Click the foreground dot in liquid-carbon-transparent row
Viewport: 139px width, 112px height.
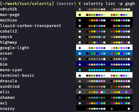point(80,26)
